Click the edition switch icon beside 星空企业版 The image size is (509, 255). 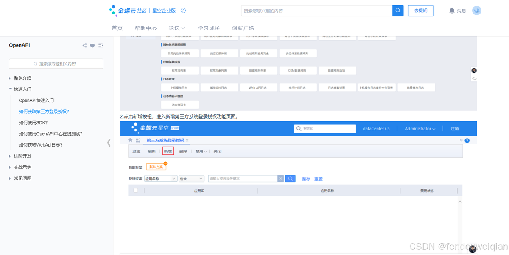[x=183, y=11]
